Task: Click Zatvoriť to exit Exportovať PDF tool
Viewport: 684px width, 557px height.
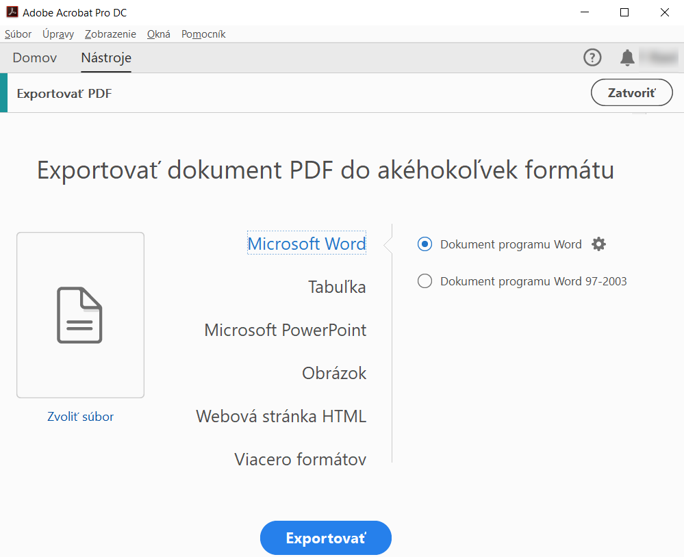Action: 631,92
